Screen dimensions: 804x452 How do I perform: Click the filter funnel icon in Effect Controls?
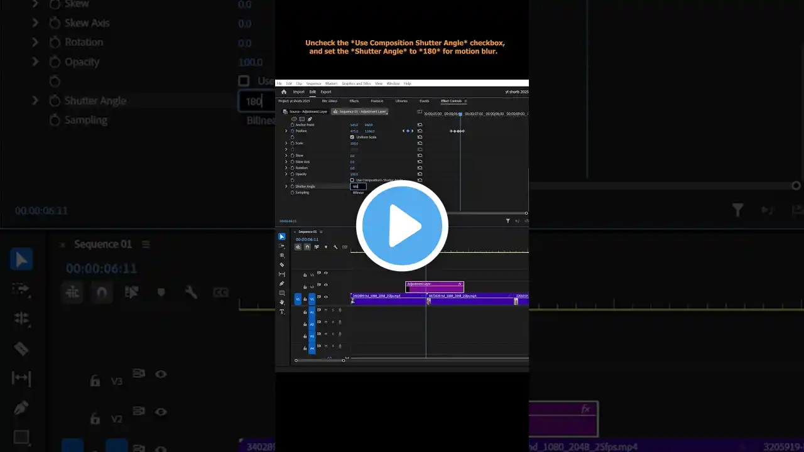[x=508, y=221]
